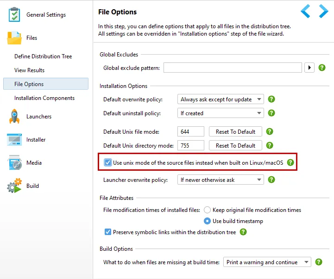Uncheck Use unix mode of source files
The height and width of the screenshot is (279, 334).
pyautogui.click(x=108, y=162)
